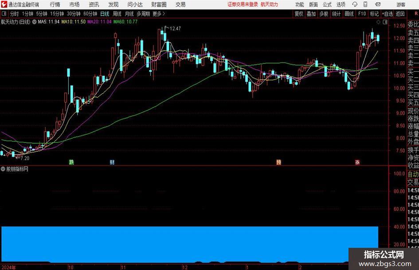
Task: Open the F10 company info button
Action: 362,14
